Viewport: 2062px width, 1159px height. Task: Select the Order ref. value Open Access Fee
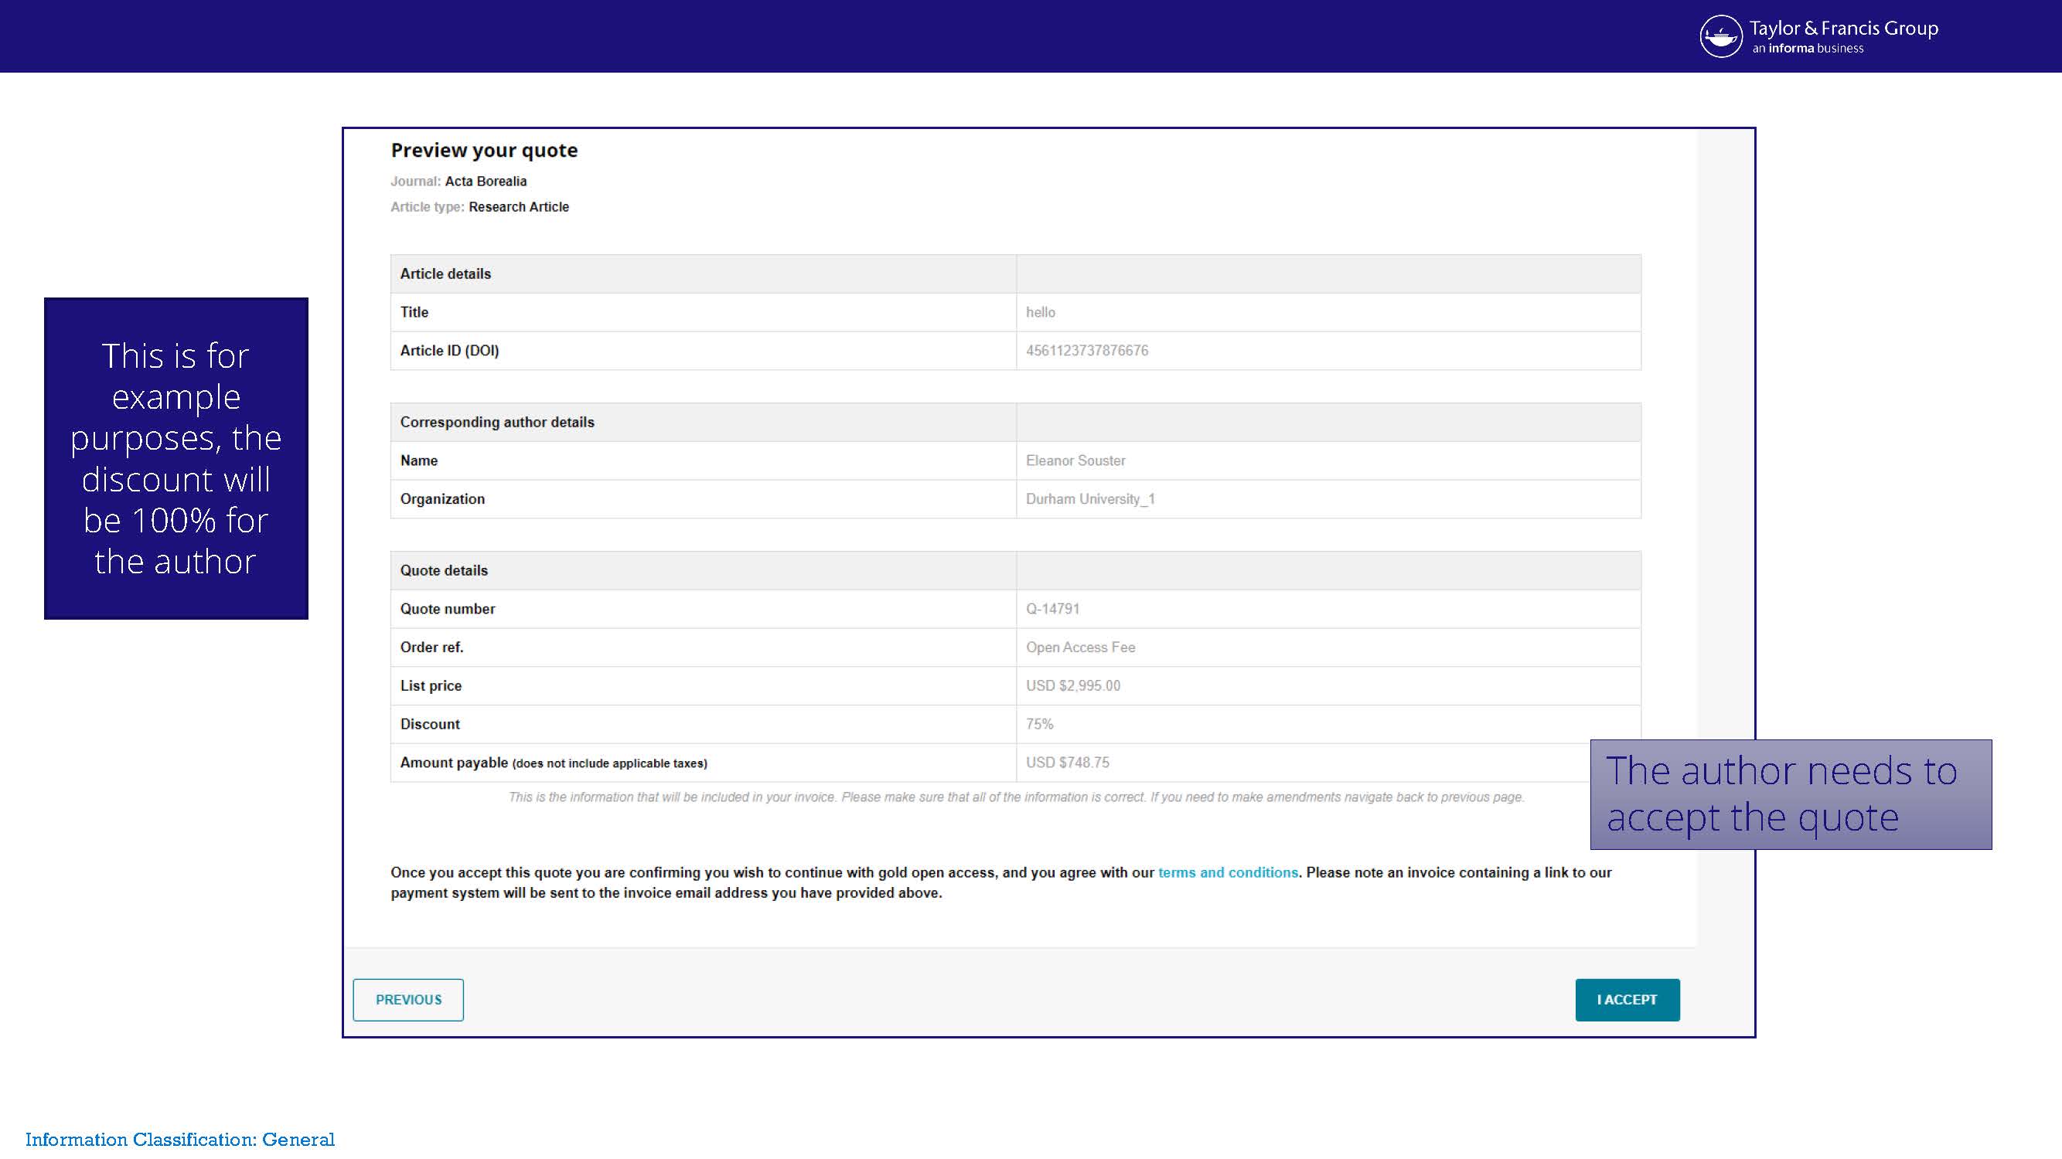[x=1081, y=647]
